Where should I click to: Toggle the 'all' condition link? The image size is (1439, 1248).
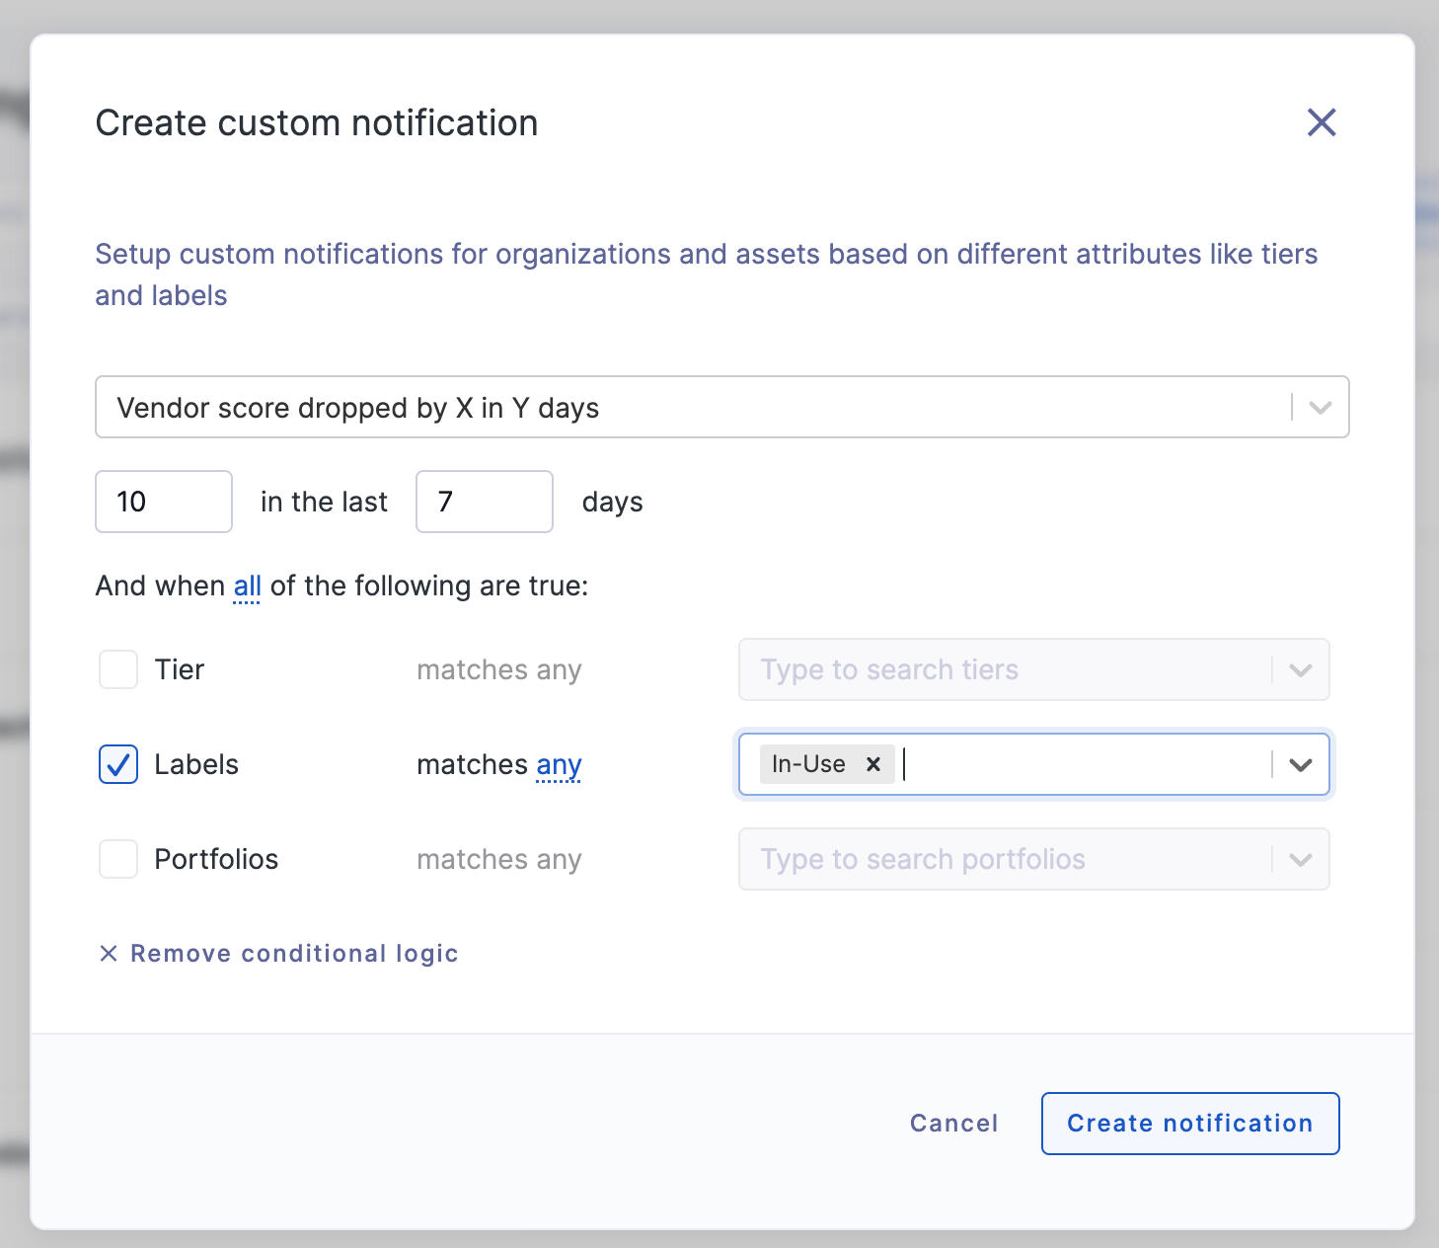(247, 586)
